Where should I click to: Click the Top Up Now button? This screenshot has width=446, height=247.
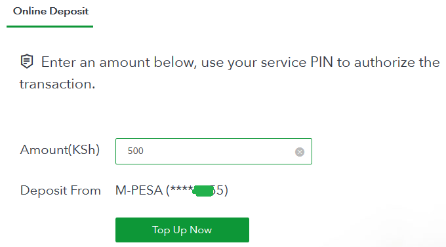[x=182, y=230]
